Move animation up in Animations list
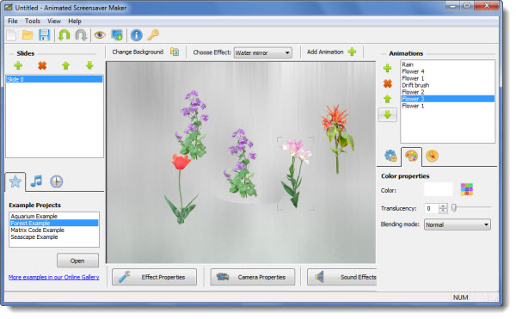Image resolution: width=516 pixels, height=319 pixels. [x=387, y=99]
